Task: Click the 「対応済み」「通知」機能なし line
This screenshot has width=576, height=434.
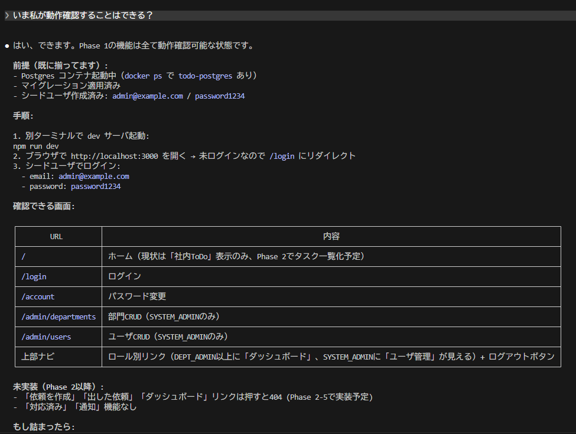Action: coord(75,407)
